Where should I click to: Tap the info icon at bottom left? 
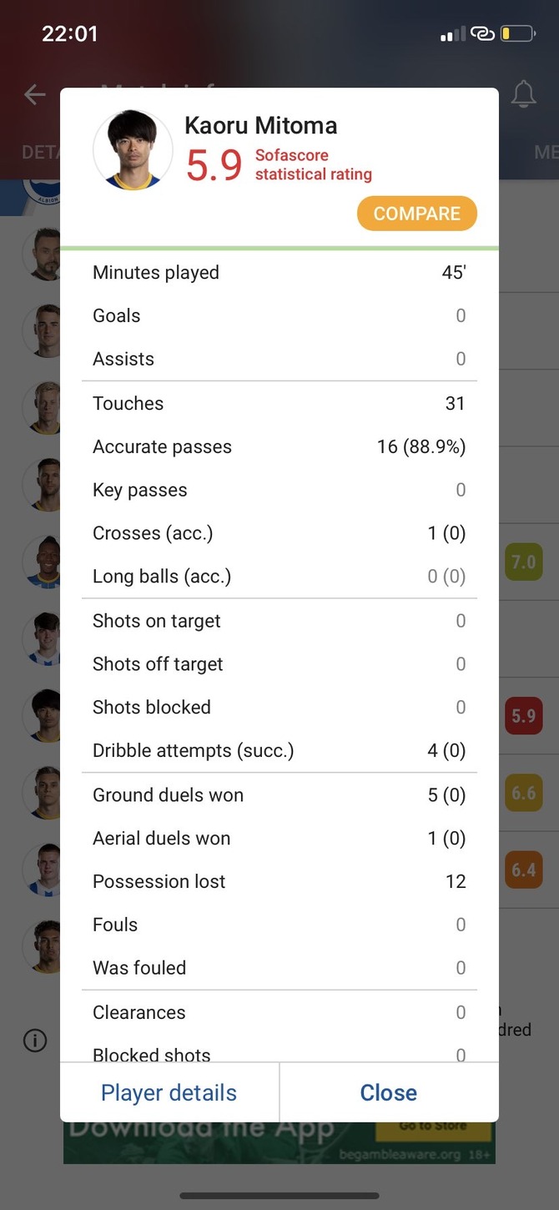(35, 1041)
